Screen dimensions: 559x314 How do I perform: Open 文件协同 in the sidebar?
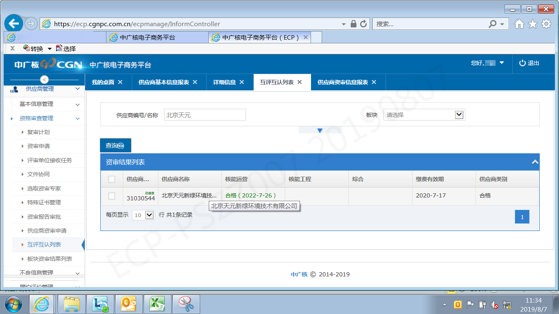pyautogui.click(x=38, y=175)
